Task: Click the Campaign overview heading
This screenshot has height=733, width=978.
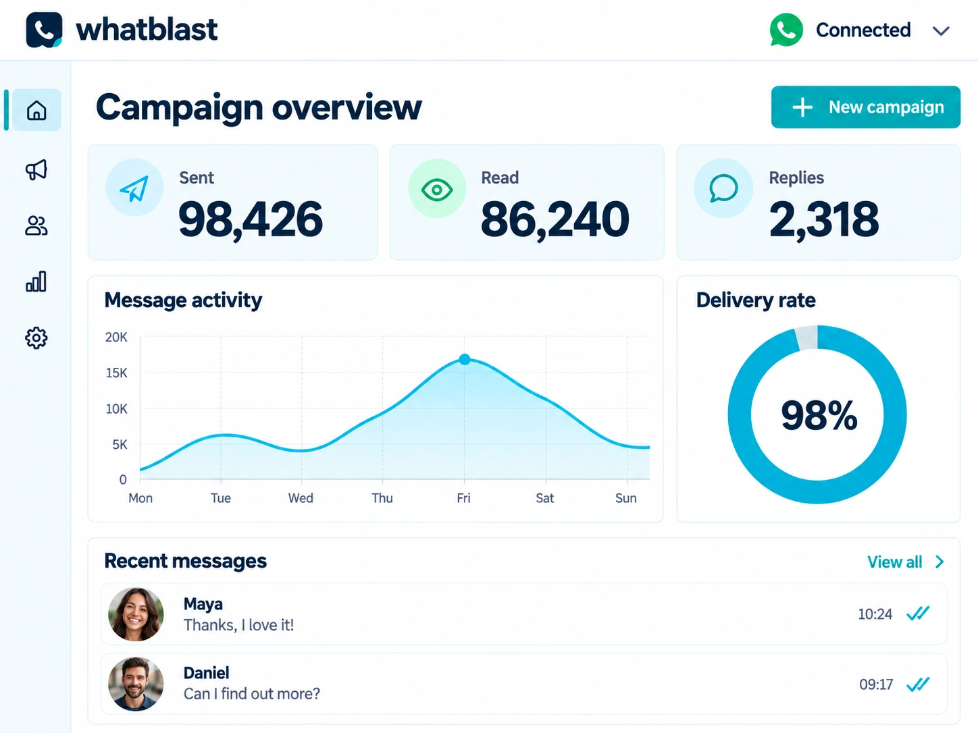Action: (259, 107)
